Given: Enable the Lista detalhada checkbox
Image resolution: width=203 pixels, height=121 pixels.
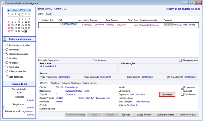Looking at the screenshot, I should tap(7, 77).
